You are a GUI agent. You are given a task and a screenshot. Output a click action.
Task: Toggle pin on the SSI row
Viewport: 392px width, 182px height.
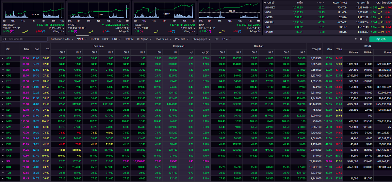(x=3, y=161)
